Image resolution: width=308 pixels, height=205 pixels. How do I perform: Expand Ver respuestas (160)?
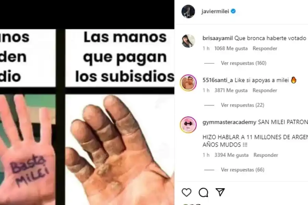(x=244, y=63)
